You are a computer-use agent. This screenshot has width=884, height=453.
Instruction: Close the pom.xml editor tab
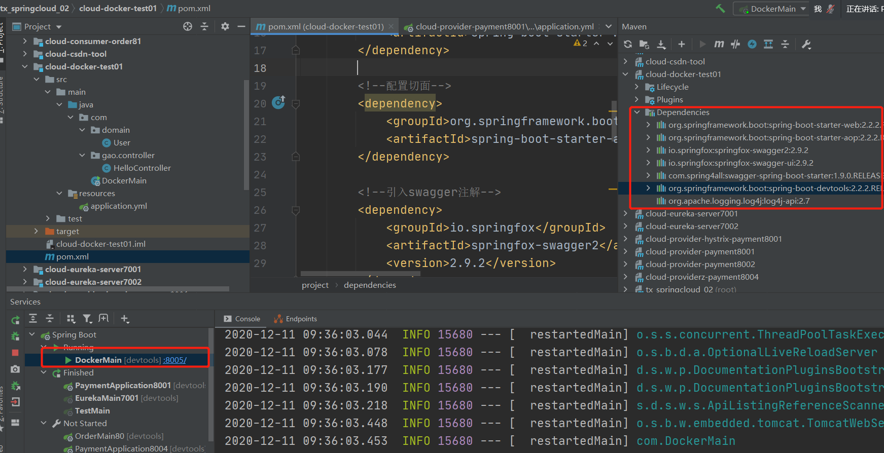[391, 26]
